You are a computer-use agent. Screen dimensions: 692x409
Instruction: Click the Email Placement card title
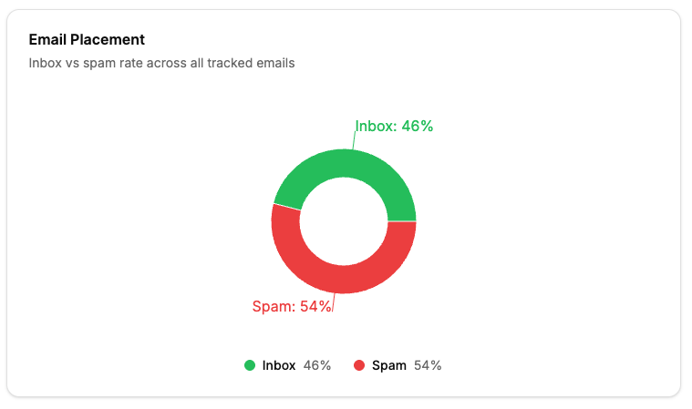coord(87,40)
